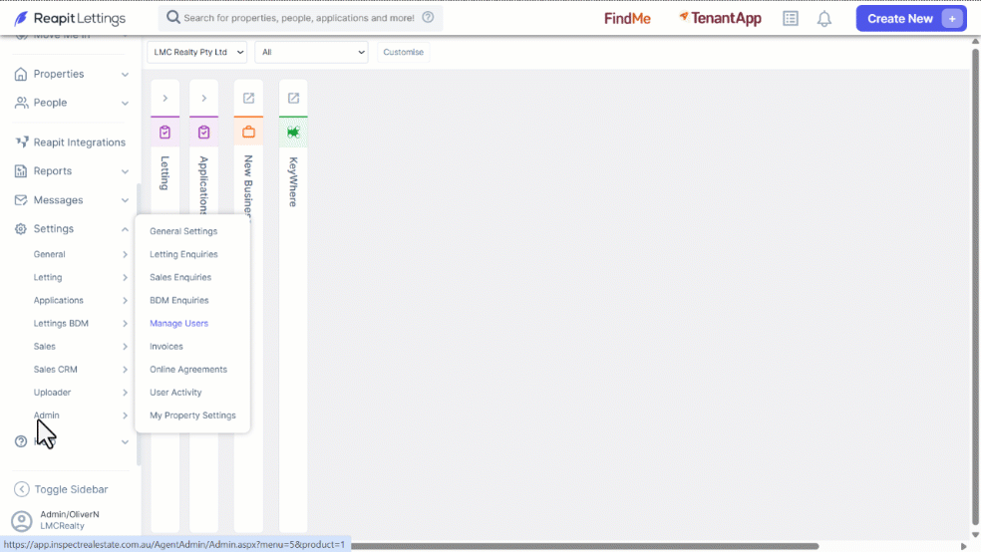Click the Reapit Integrations icon

[21, 141]
